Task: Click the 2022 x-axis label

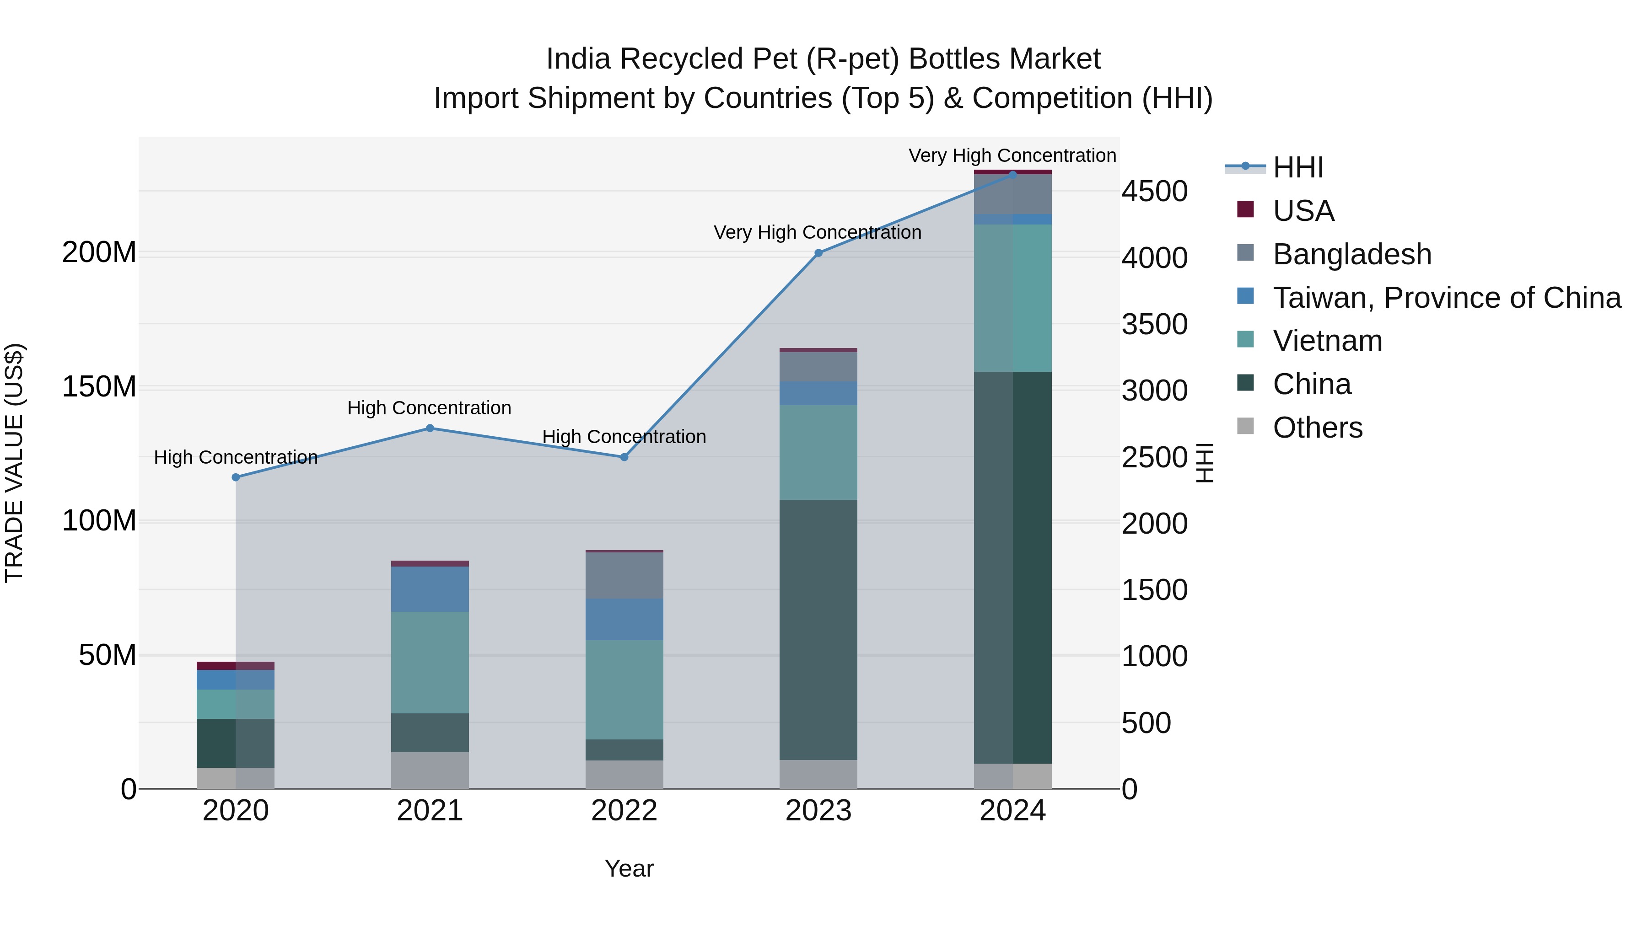Action: click(624, 811)
